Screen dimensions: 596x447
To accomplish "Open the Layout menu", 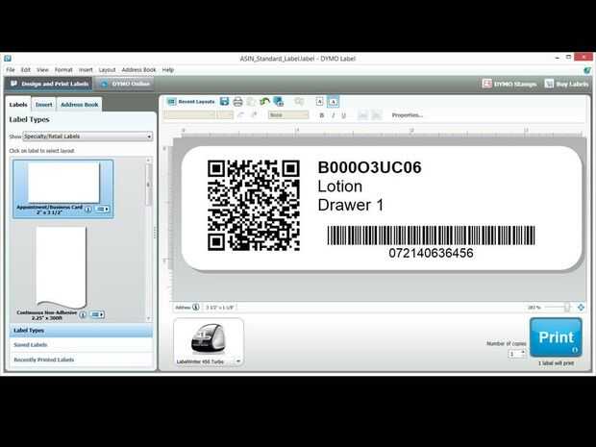I will click(107, 70).
